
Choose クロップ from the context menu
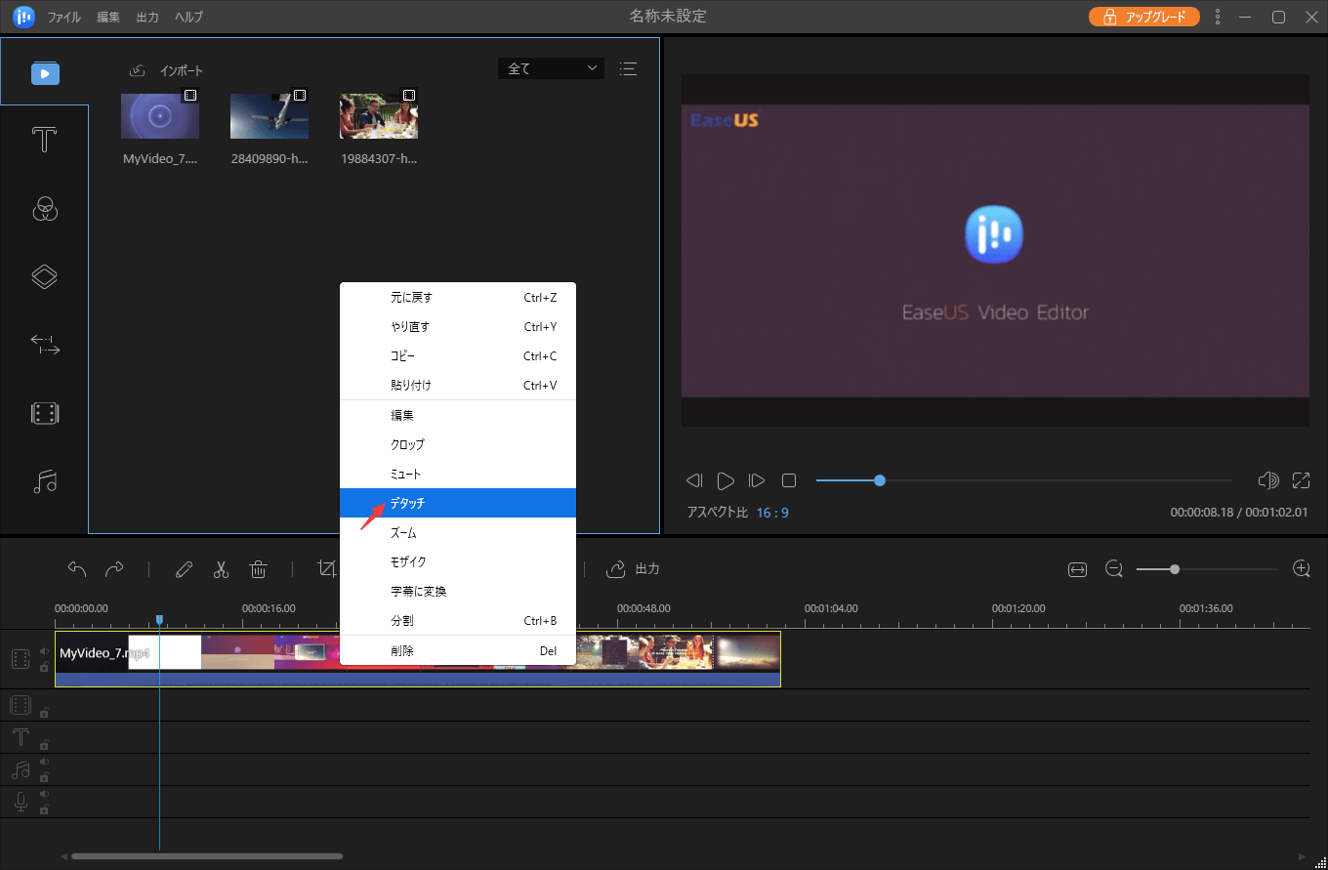458,444
